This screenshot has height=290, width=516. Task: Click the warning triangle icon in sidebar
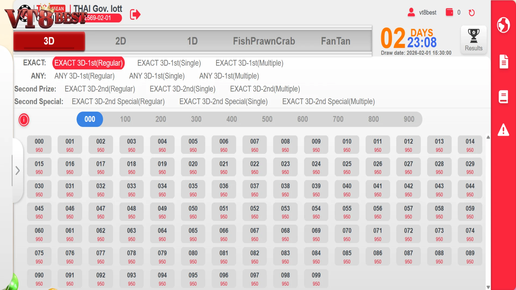[503, 130]
